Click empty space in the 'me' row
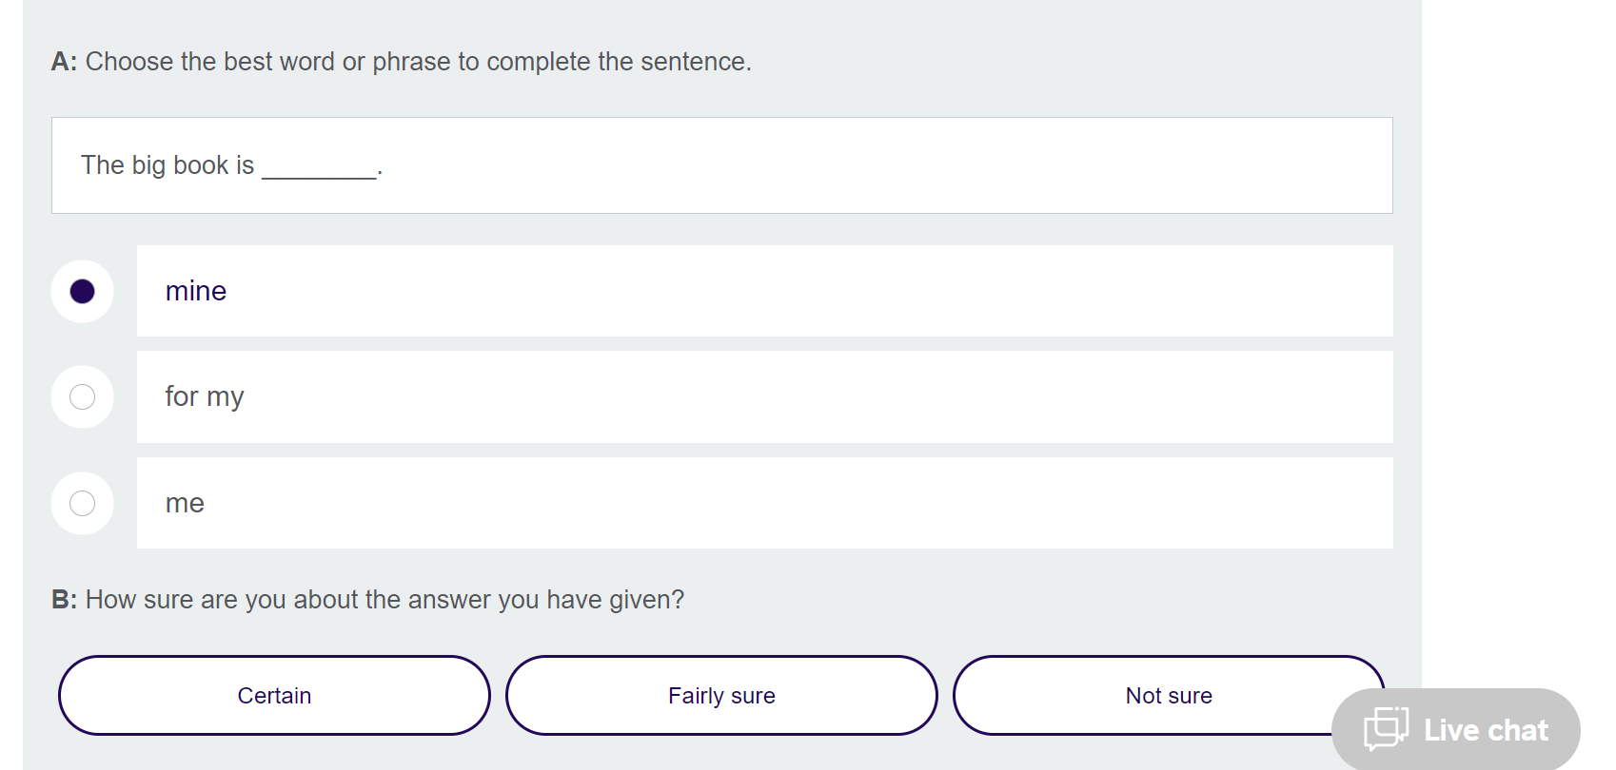This screenshot has width=1616, height=770. (809, 503)
